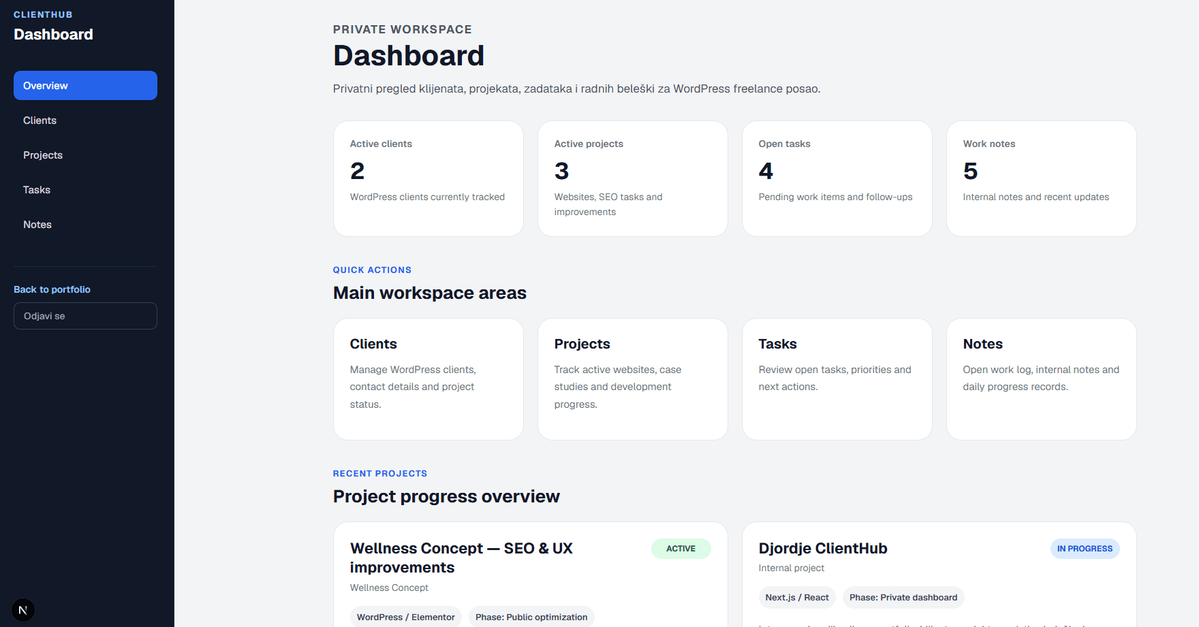Image resolution: width=1199 pixels, height=627 pixels.
Task: Open the Overview sidebar item
Action: click(x=85, y=86)
